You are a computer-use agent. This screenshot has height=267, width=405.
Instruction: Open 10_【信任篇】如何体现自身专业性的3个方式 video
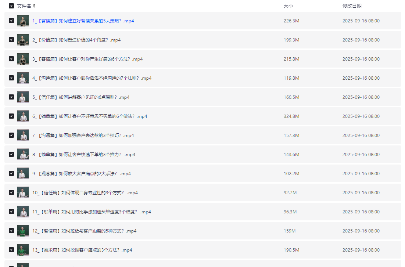click(x=85, y=193)
